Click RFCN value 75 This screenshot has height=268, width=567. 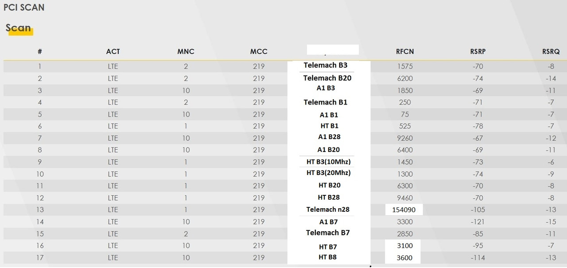pos(405,114)
